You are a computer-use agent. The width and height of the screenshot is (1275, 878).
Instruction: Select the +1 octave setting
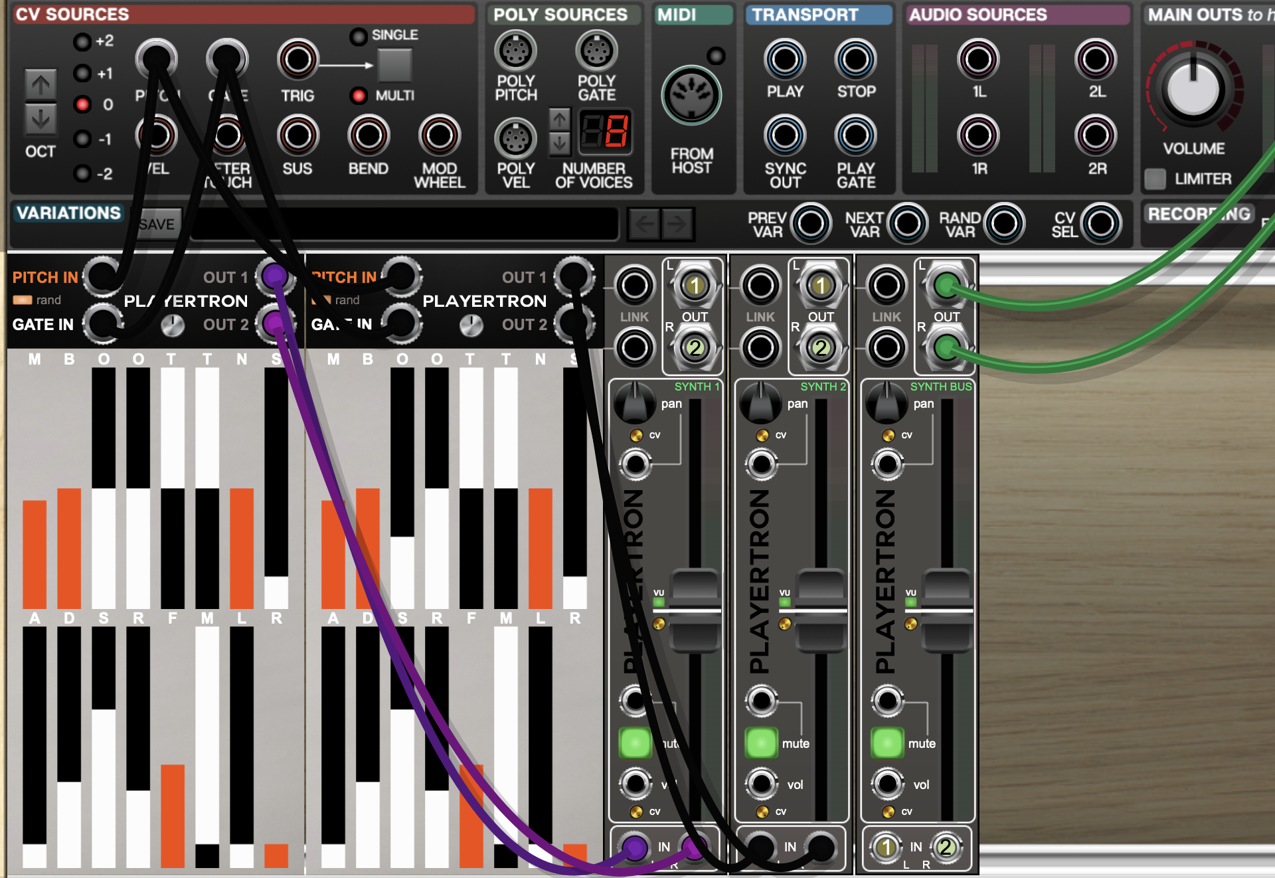[82, 73]
